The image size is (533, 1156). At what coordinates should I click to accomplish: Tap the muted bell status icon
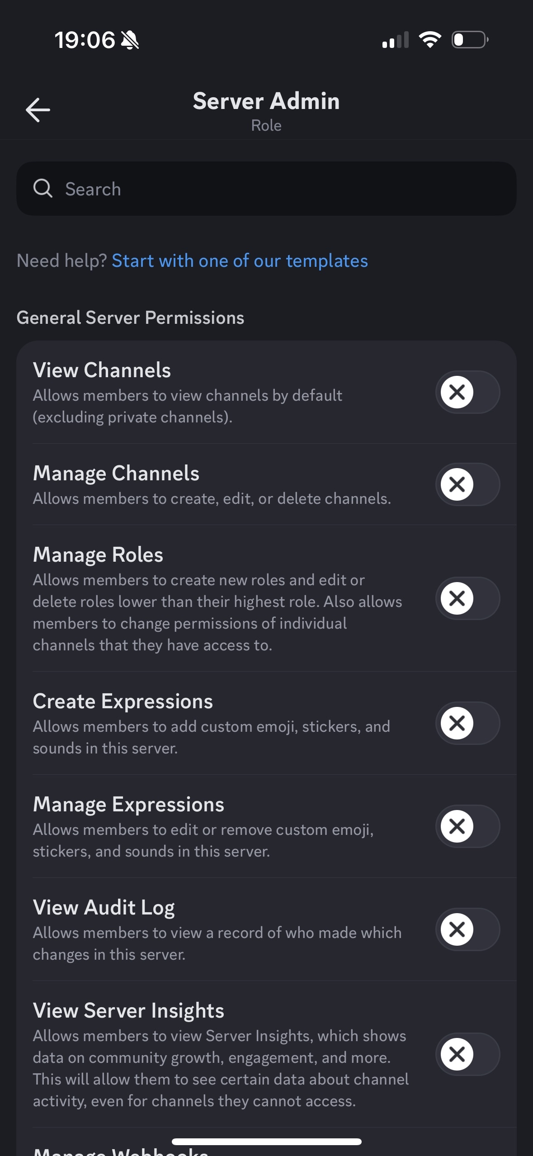(130, 40)
